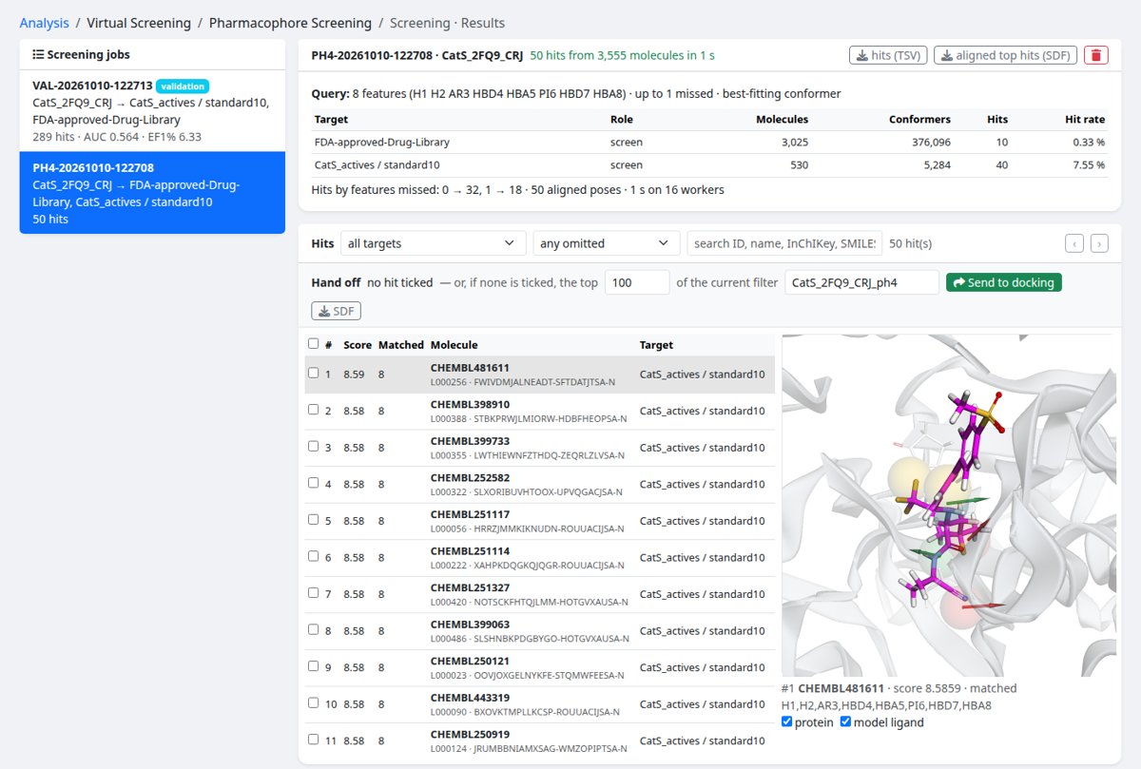The height and width of the screenshot is (769, 1141).
Task: Open the any omitted dropdown
Action: 607,243
